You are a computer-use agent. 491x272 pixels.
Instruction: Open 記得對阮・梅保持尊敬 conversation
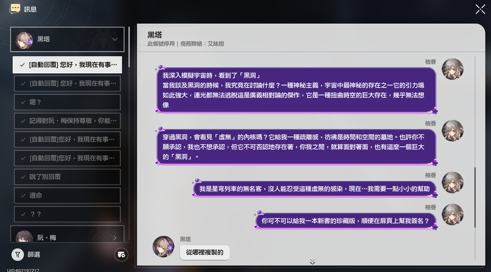(67, 121)
